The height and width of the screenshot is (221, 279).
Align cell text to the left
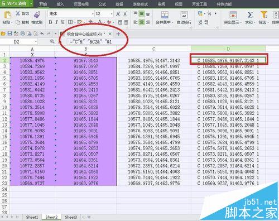pyautogui.click(x=136, y=22)
